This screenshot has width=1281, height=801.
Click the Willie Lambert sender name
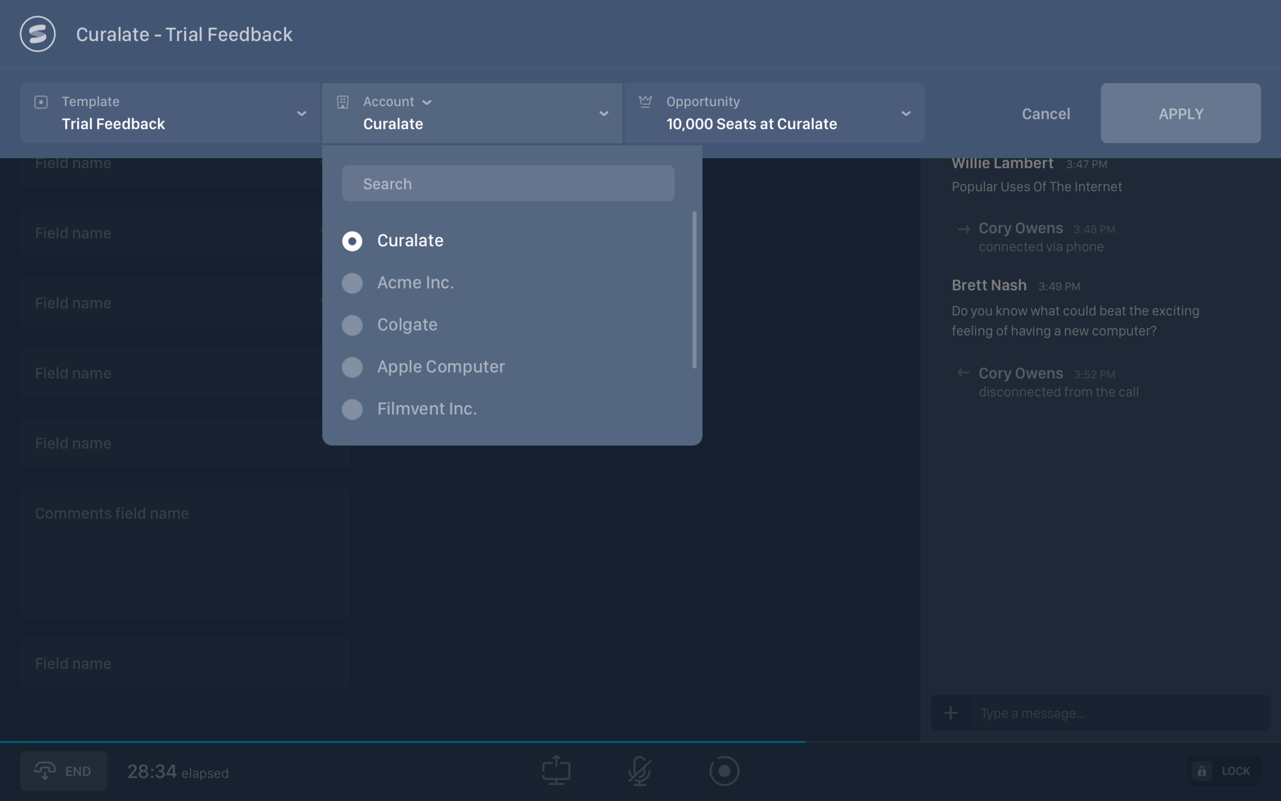point(1002,163)
